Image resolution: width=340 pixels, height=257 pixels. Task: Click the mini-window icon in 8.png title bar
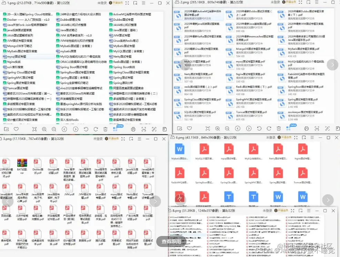tap(301, 210)
